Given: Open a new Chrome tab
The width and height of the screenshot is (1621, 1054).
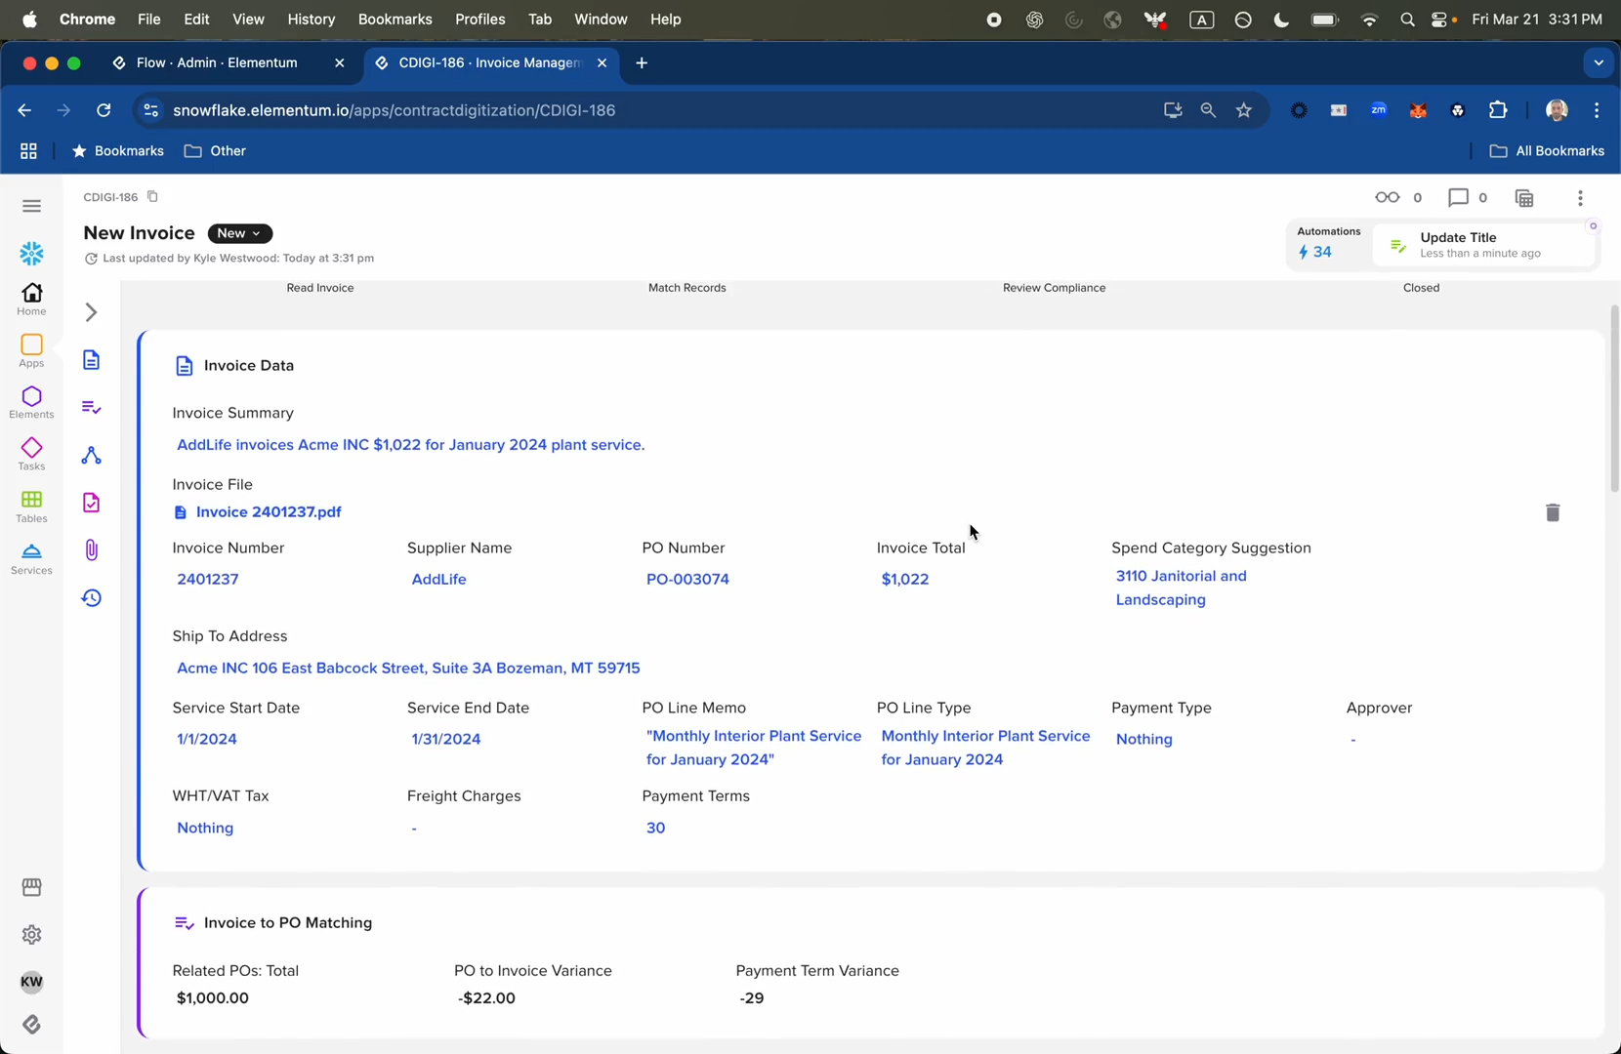Looking at the screenshot, I should (x=642, y=62).
